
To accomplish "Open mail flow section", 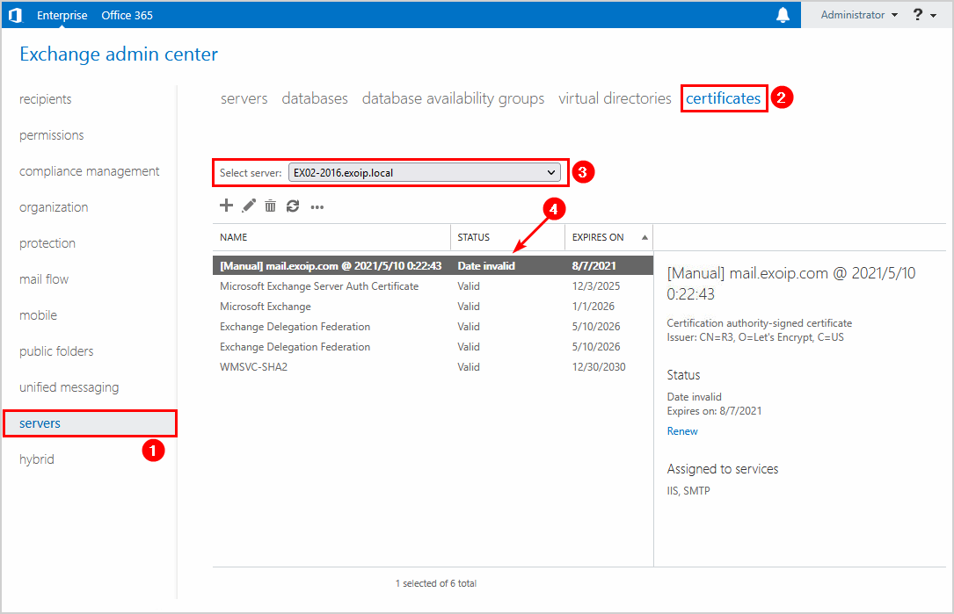I will 44,279.
